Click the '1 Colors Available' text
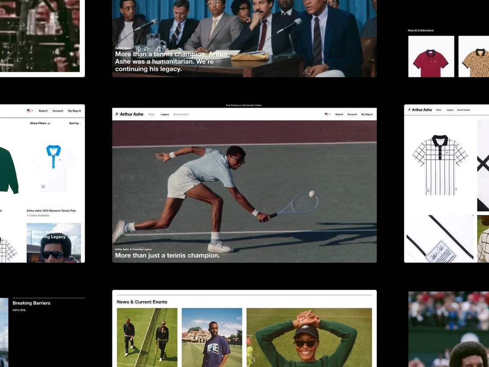489x367 pixels. 38,216
